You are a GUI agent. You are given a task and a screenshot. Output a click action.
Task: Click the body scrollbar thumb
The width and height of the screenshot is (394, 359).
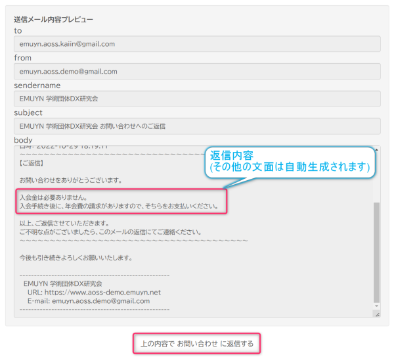(x=376, y=250)
